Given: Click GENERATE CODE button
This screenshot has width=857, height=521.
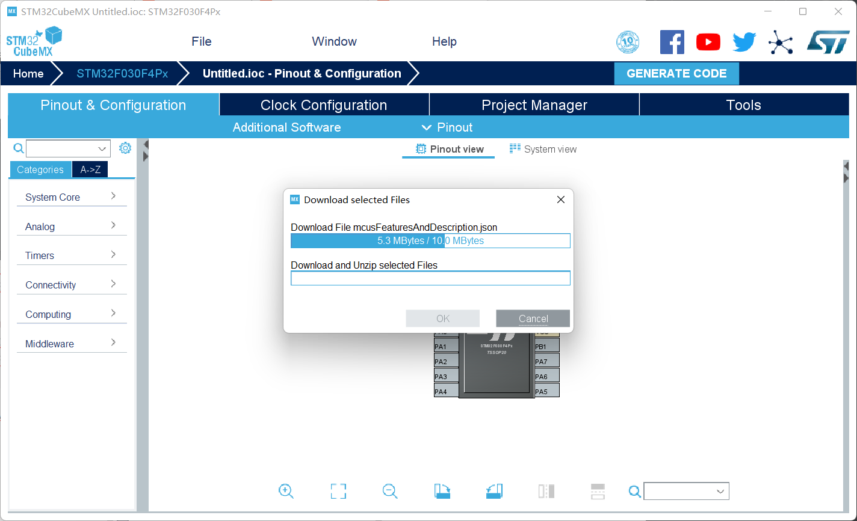Looking at the screenshot, I should 676,73.
